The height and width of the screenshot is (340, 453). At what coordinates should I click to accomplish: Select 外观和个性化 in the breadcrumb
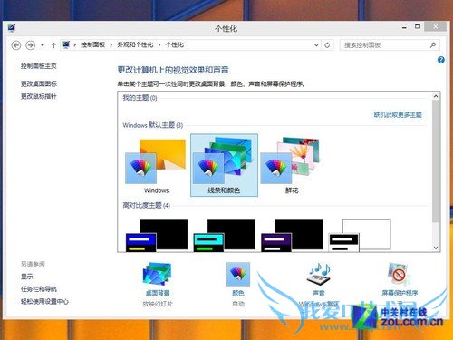point(135,44)
